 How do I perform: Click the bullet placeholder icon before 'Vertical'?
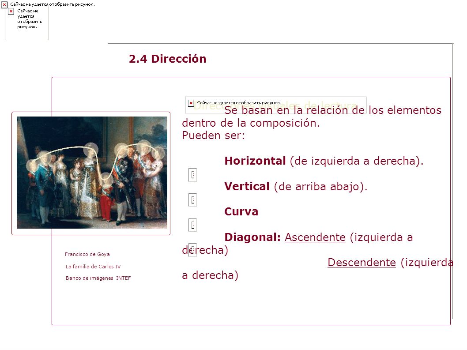click(192, 175)
